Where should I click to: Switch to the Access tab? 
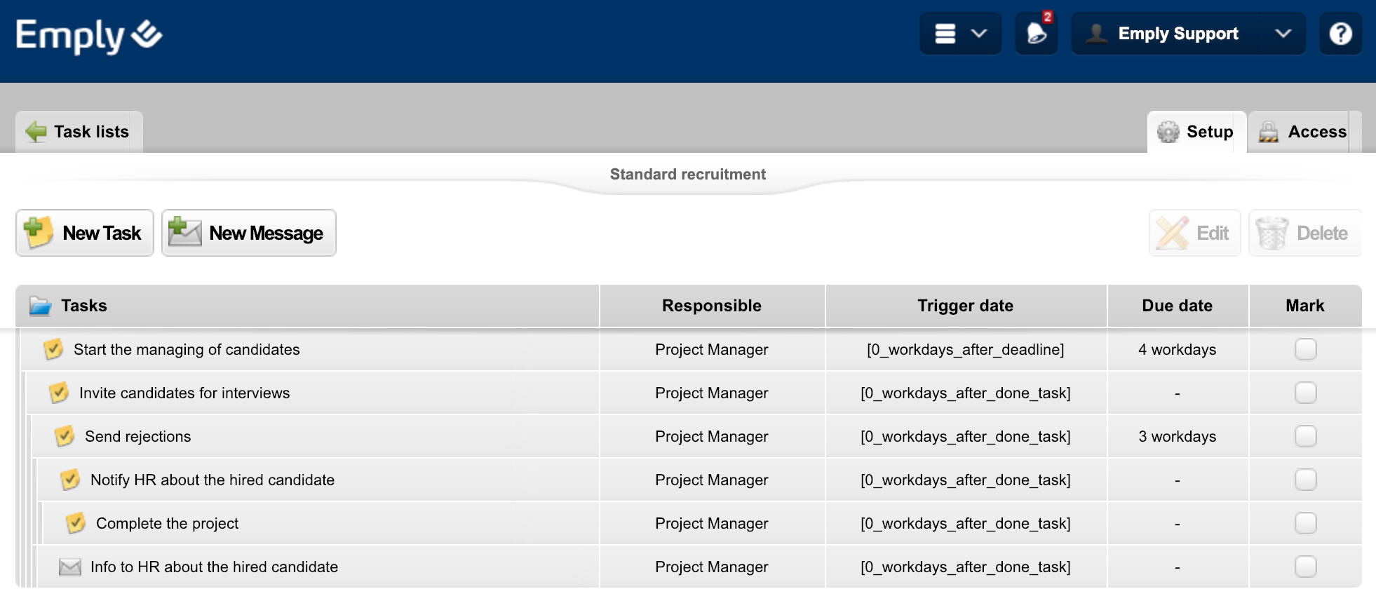click(1304, 132)
